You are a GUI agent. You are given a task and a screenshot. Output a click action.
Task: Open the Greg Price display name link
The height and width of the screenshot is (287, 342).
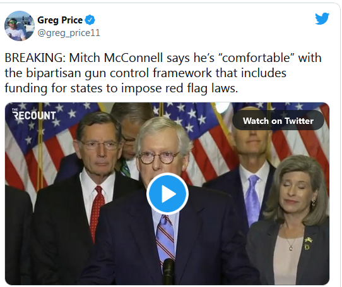point(60,20)
